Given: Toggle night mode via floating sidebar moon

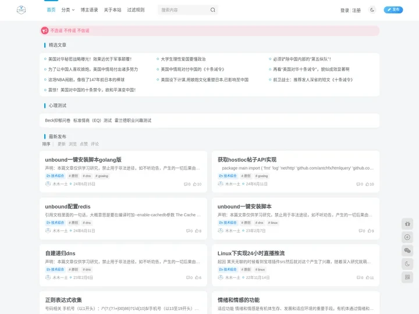Looking at the screenshot, I should (x=407, y=264).
